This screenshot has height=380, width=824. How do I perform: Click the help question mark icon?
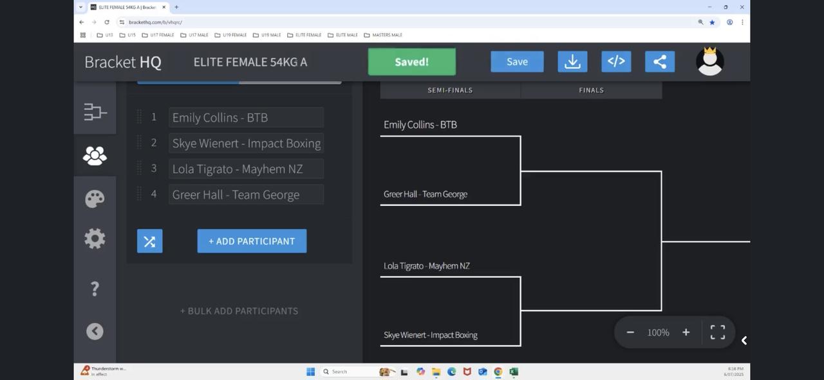[x=95, y=289]
